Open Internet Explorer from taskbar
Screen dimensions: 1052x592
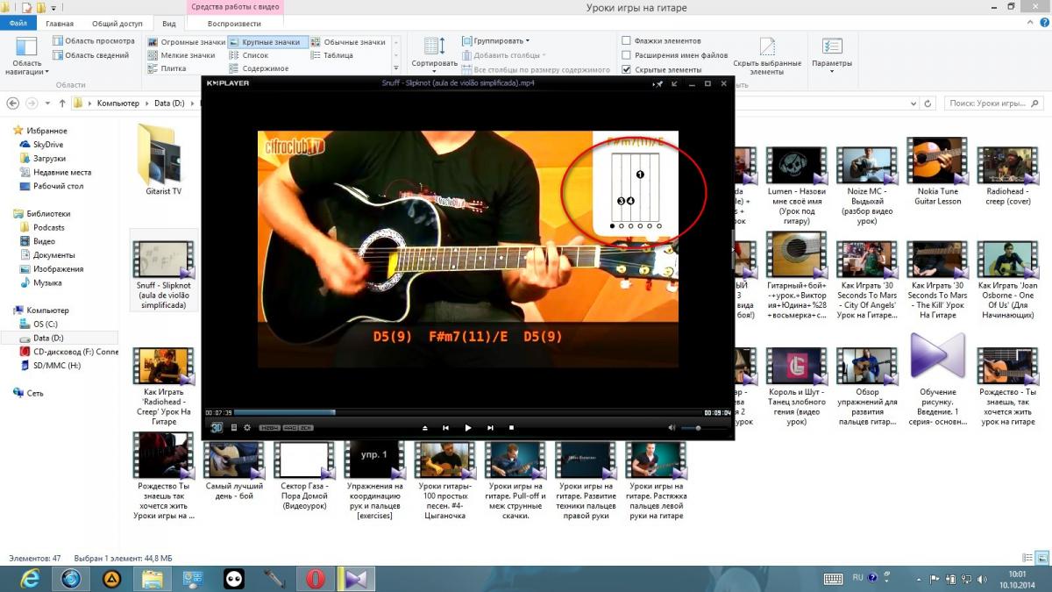pos(30,579)
